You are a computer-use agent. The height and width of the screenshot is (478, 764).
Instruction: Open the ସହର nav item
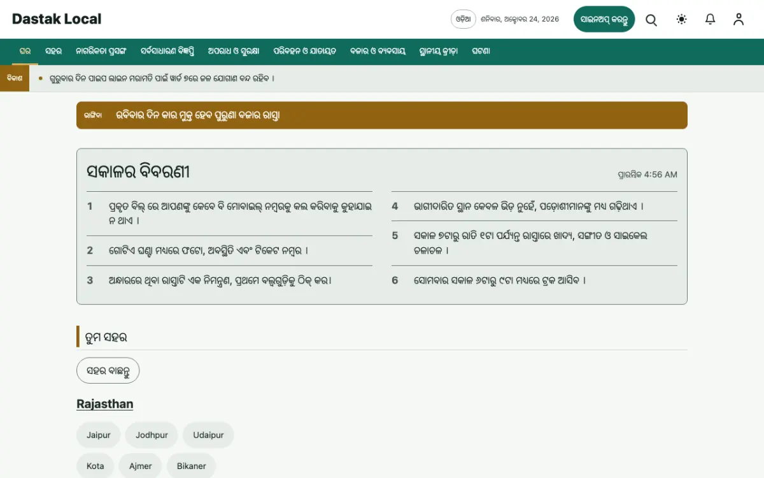[x=53, y=51]
